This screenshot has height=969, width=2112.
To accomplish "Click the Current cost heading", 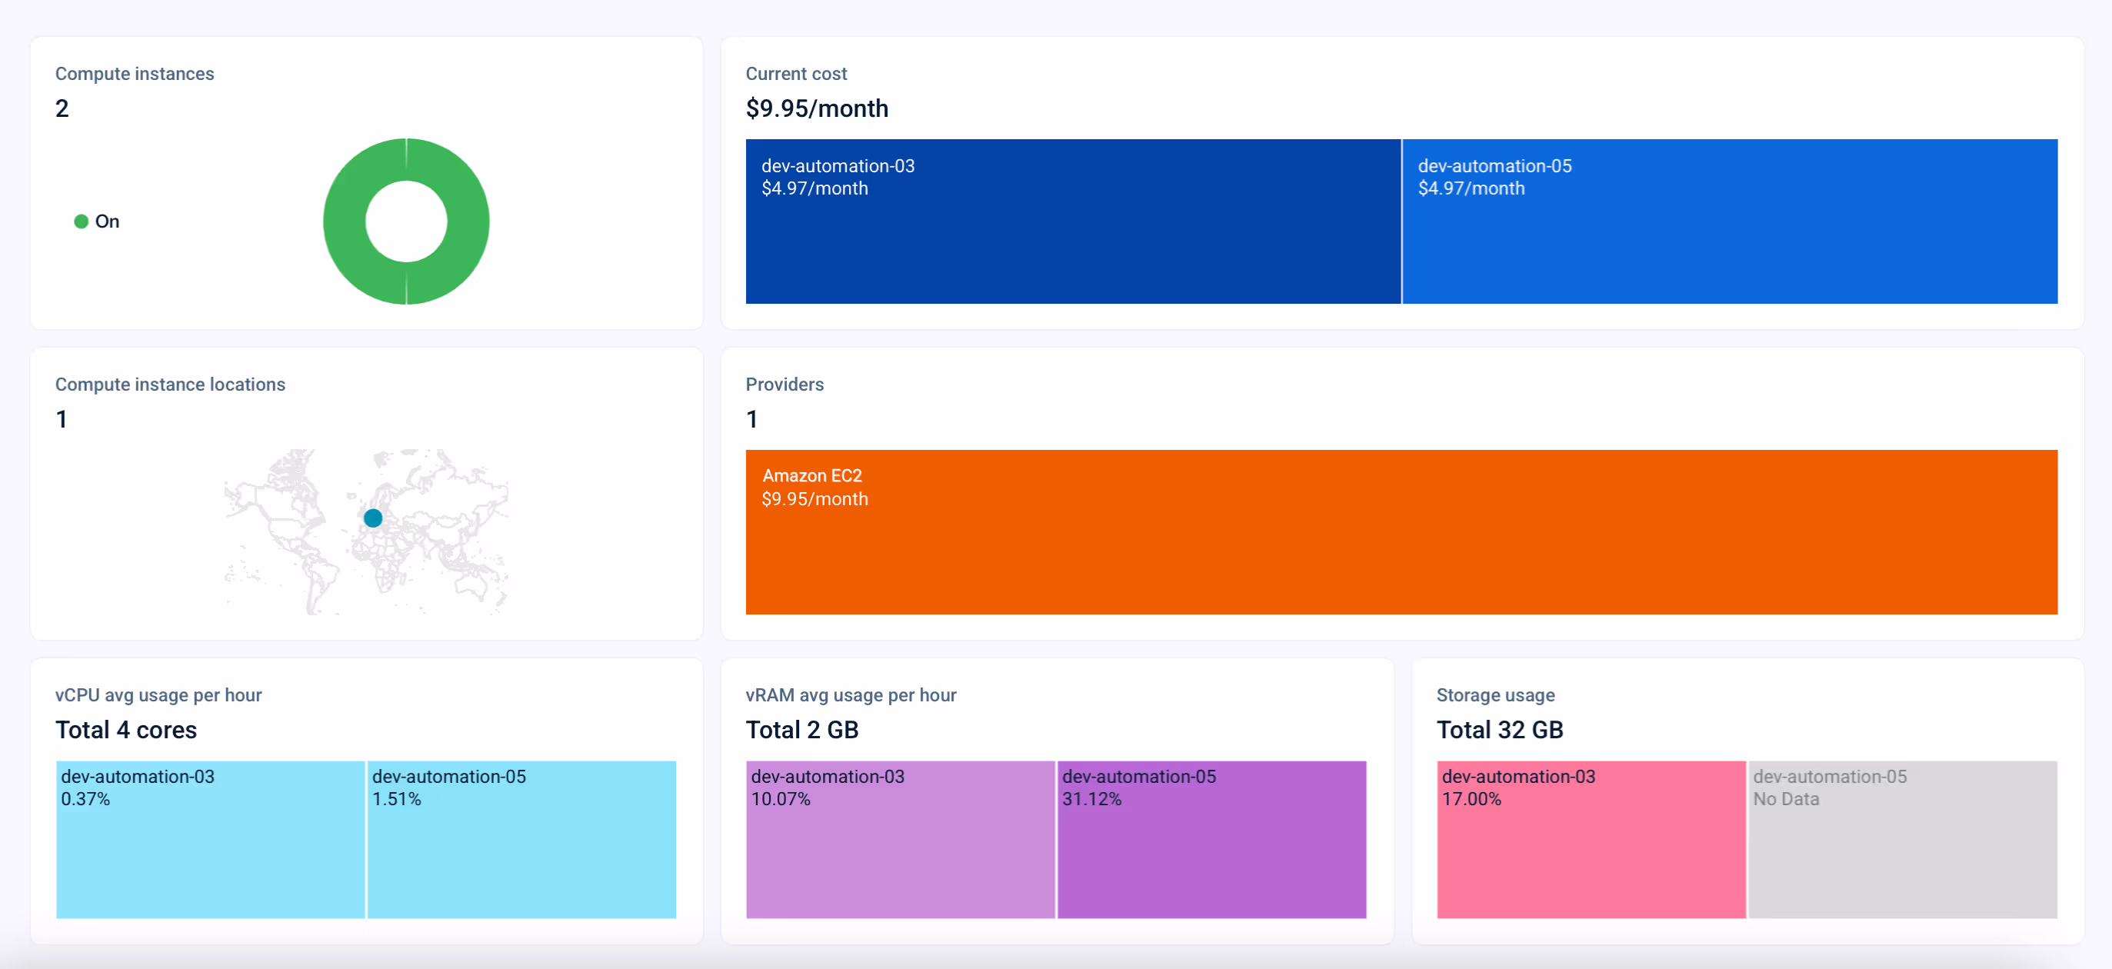I will tap(795, 74).
